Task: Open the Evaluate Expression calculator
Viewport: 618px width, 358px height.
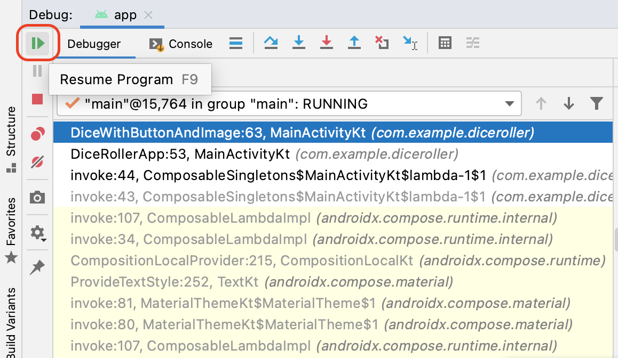Action: 445,43
